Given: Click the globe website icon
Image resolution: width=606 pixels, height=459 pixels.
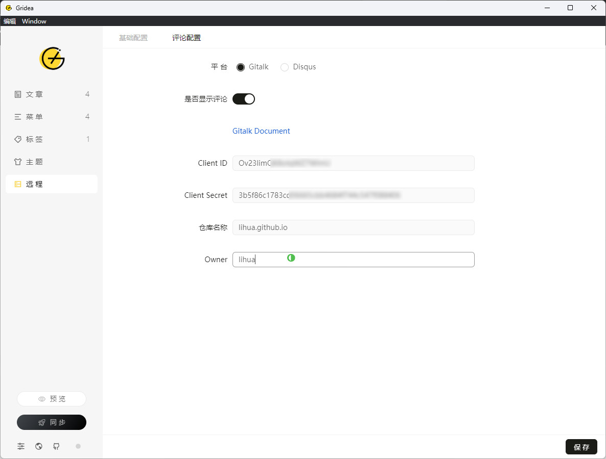Looking at the screenshot, I should coord(39,446).
